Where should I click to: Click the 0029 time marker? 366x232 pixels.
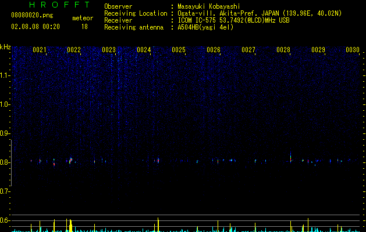[318, 50]
